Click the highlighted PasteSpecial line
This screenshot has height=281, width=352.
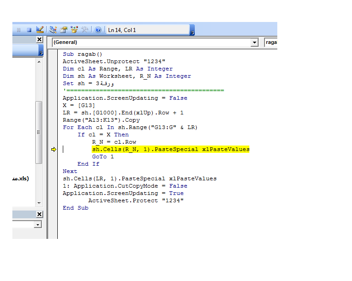(170, 149)
